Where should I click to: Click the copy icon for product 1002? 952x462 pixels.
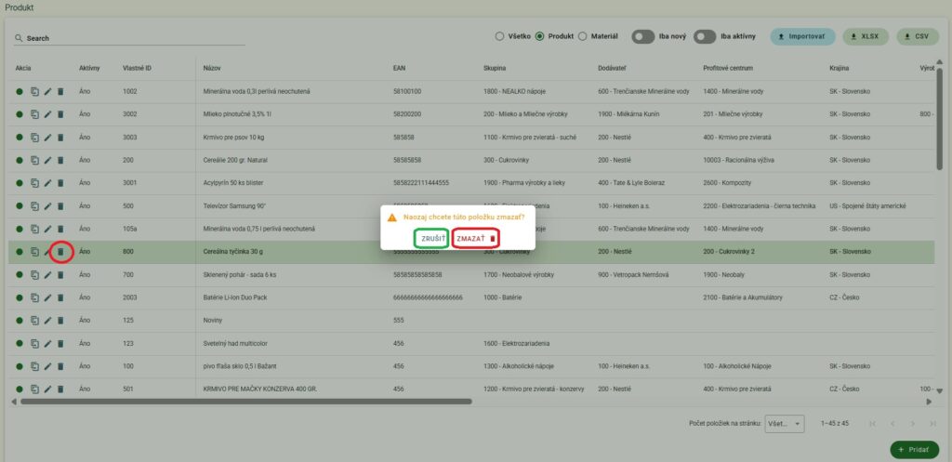[34, 92]
